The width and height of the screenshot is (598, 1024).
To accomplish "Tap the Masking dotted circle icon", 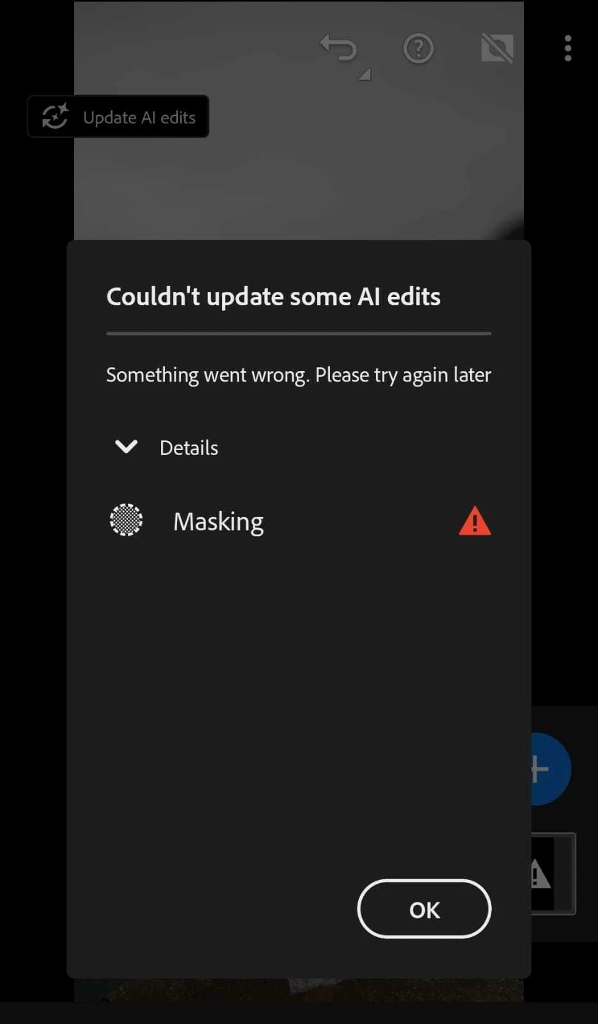I will pos(126,520).
